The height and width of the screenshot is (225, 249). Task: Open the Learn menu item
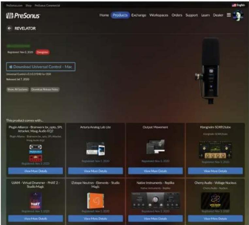[x=205, y=15]
